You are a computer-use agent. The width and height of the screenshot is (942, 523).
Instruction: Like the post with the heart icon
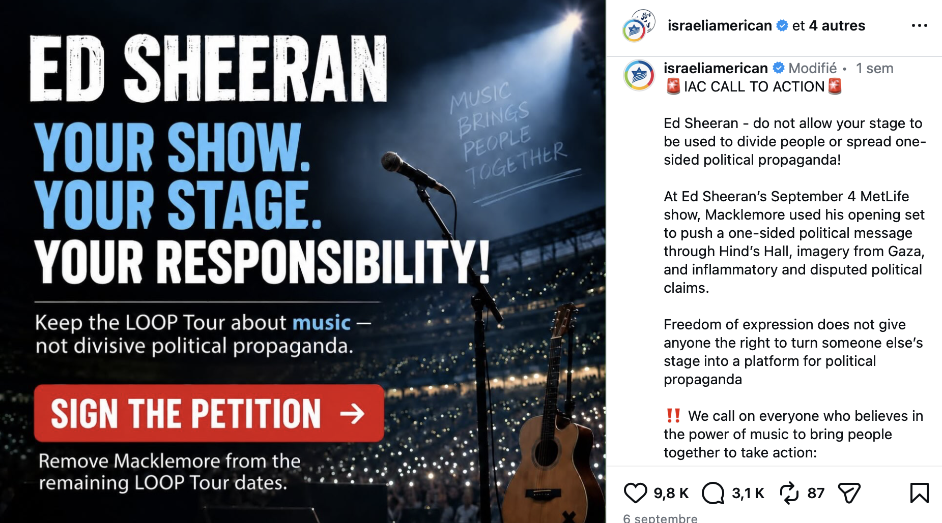pyautogui.click(x=635, y=493)
